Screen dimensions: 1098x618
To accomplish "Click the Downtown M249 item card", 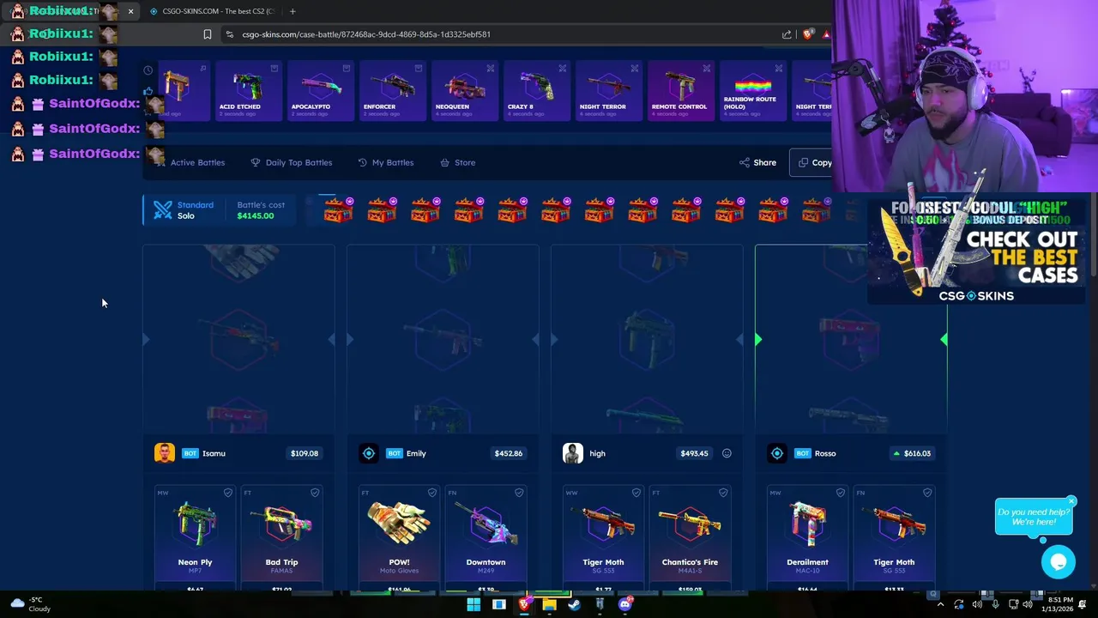I will pyautogui.click(x=486, y=538).
